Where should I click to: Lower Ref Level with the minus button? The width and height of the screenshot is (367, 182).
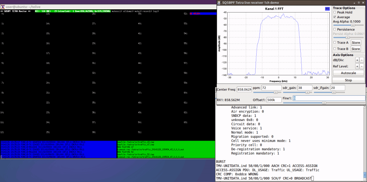click(362, 66)
